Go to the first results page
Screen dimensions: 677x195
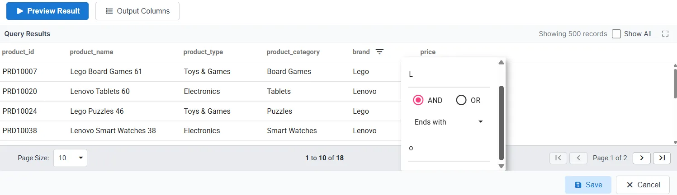tap(558, 158)
